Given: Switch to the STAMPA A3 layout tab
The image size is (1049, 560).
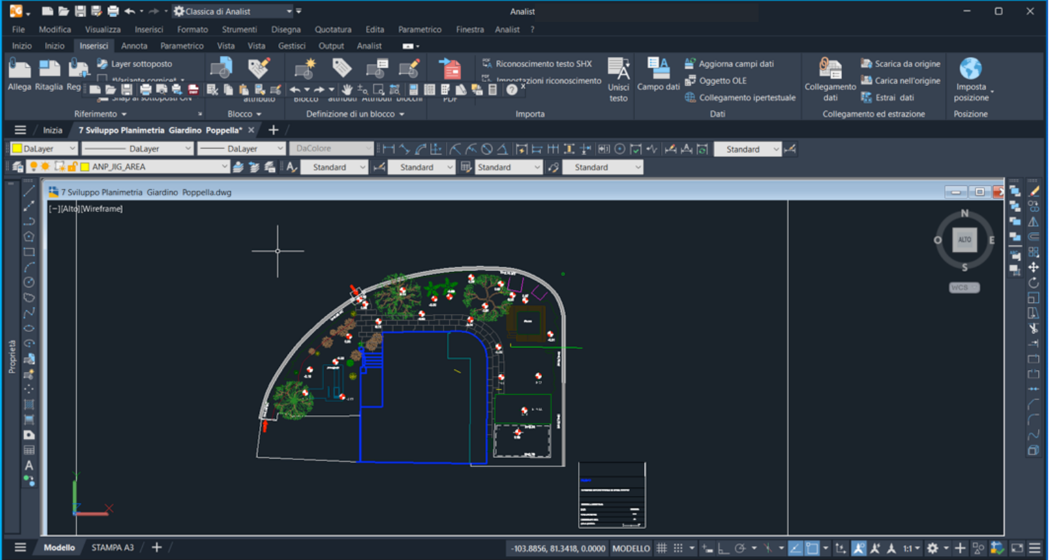Looking at the screenshot, I should (x=113, y=548).
